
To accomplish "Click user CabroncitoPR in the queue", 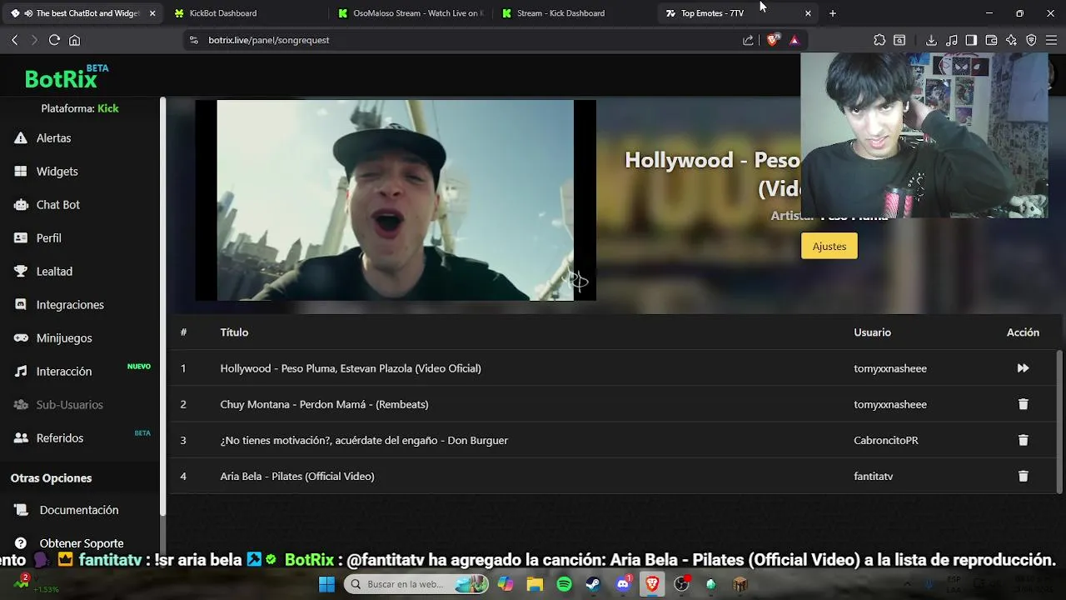I will (886, 440).
